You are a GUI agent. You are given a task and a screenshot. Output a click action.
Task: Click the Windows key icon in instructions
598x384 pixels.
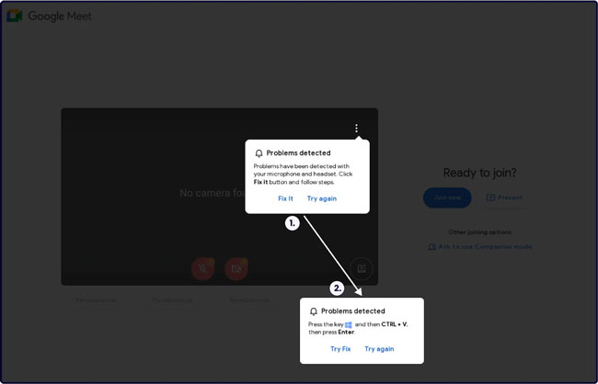click(x=349, y=325)
